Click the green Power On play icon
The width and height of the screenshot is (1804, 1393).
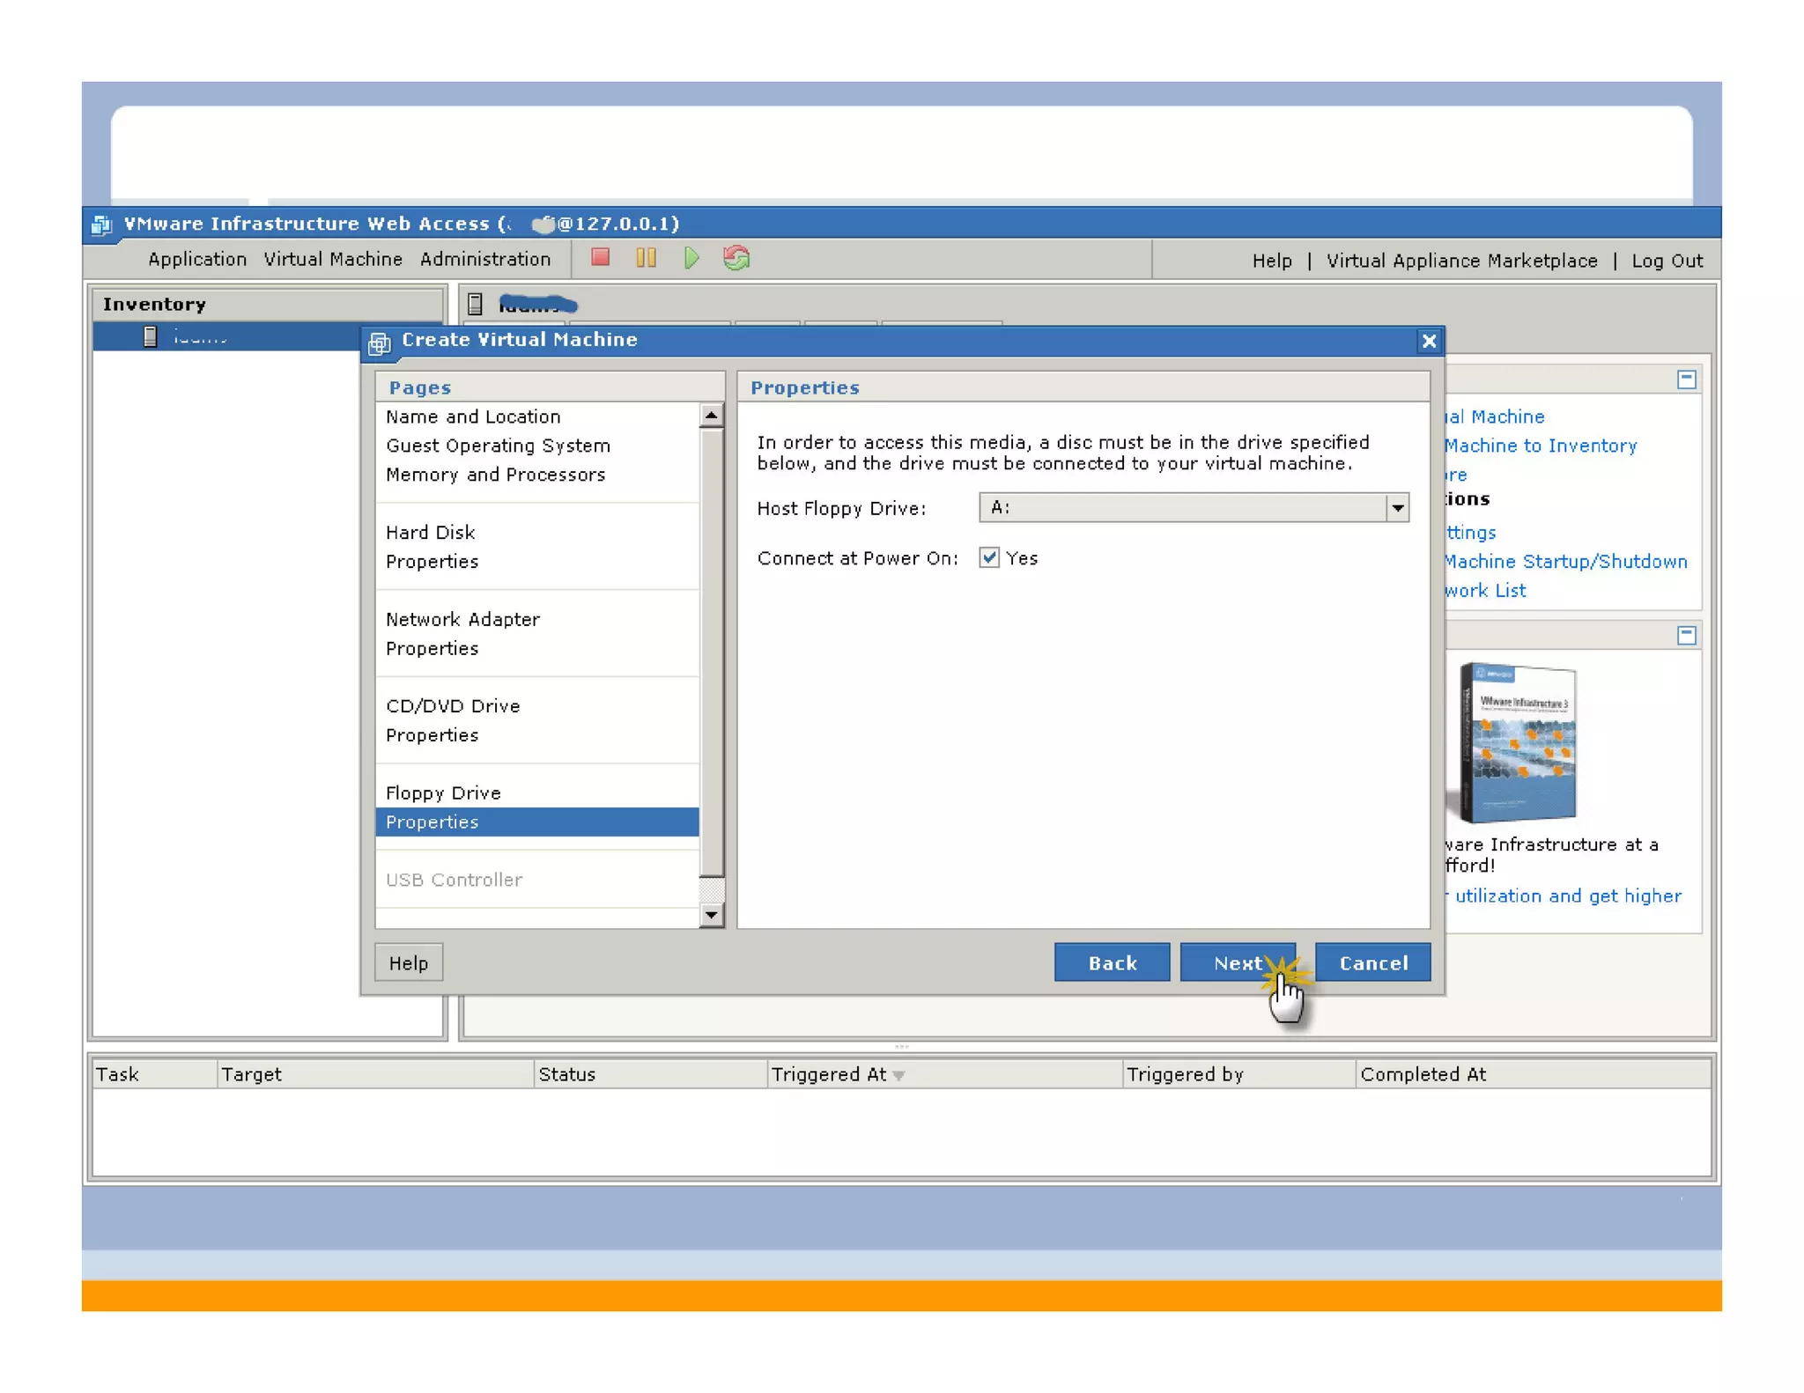pyautogui.click(x=691, y=257)
